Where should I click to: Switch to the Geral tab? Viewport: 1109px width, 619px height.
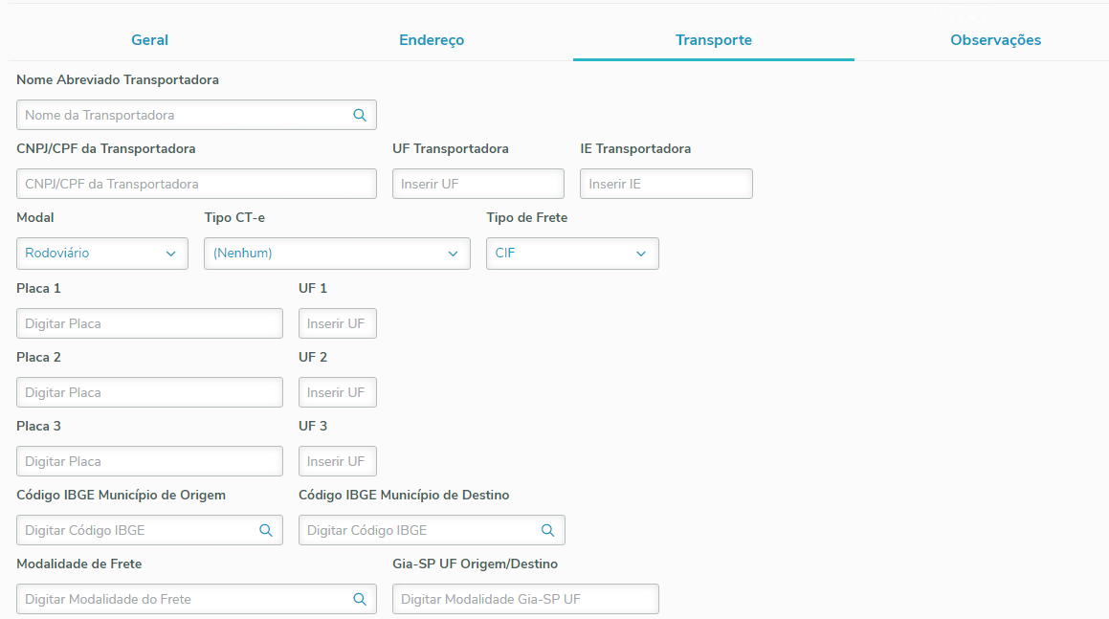[149, 40]
